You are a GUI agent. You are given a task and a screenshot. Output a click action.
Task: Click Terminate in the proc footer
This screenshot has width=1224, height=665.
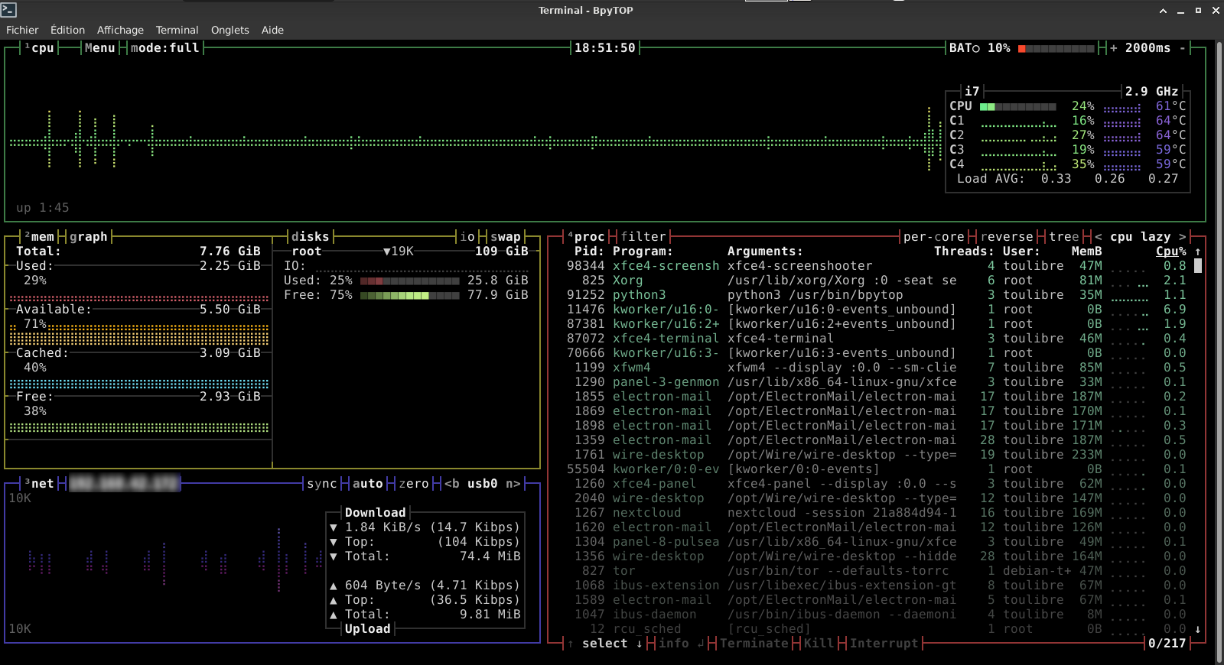coord(754,644)
